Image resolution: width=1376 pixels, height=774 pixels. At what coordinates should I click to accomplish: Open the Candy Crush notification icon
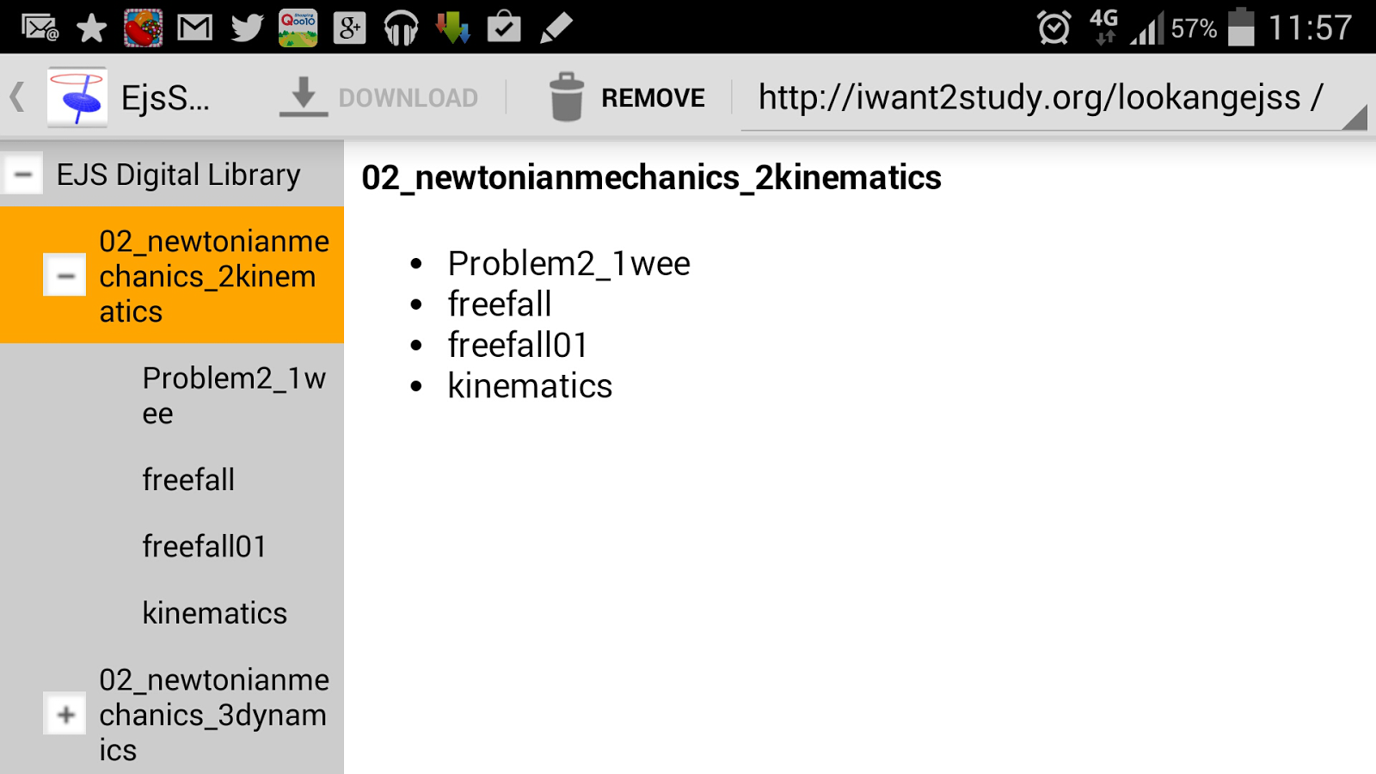(x=144, y=27)
